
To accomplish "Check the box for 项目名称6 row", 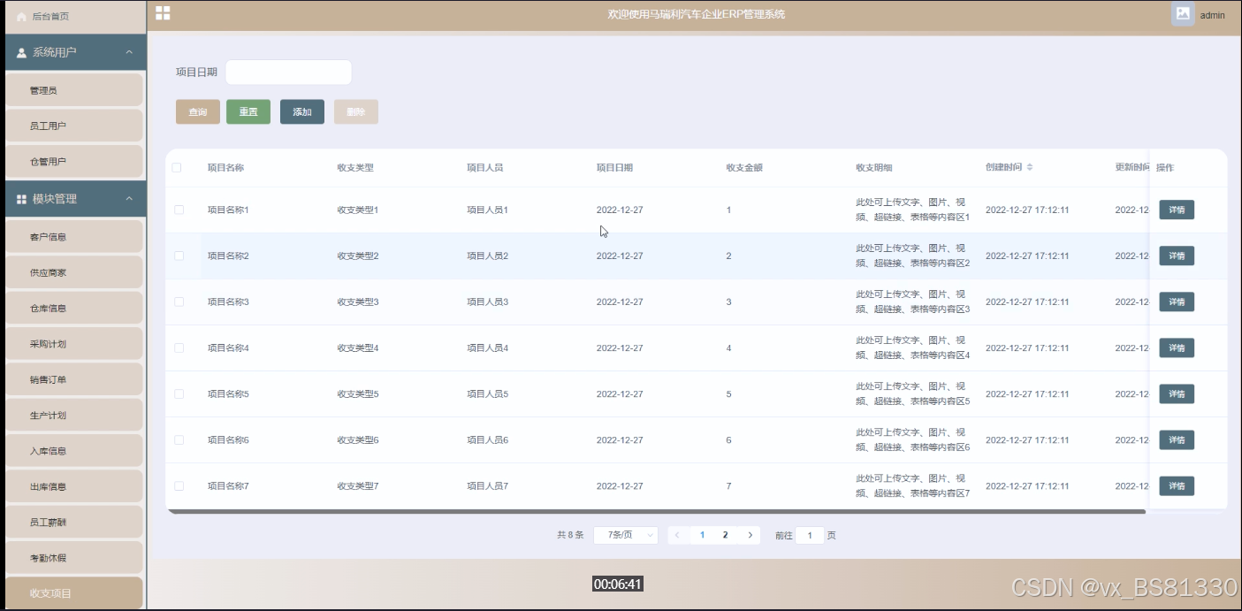I will click(179, 439).
